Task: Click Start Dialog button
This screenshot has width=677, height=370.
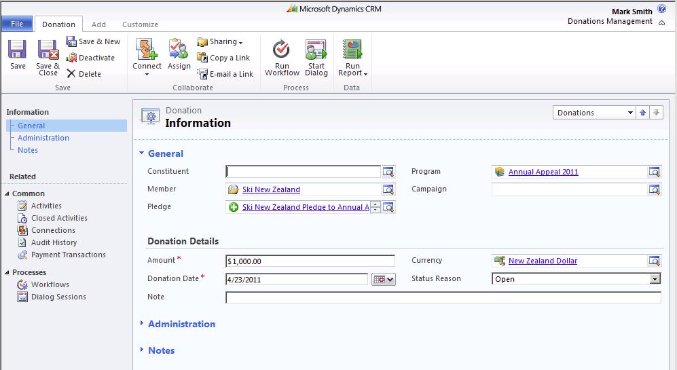Action: [316, 58]
